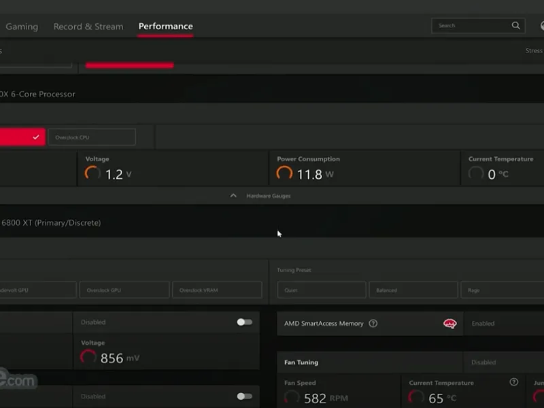Screen dimensions: 544x408
Task: Click the 'Enabled' SmartAccess Memory status
Action: pos(483,324)
